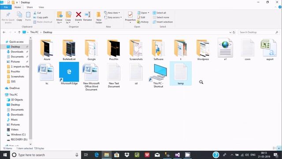282x159 pixels.
Task: Switch to the Home ribbon tab
Action: 18,7
